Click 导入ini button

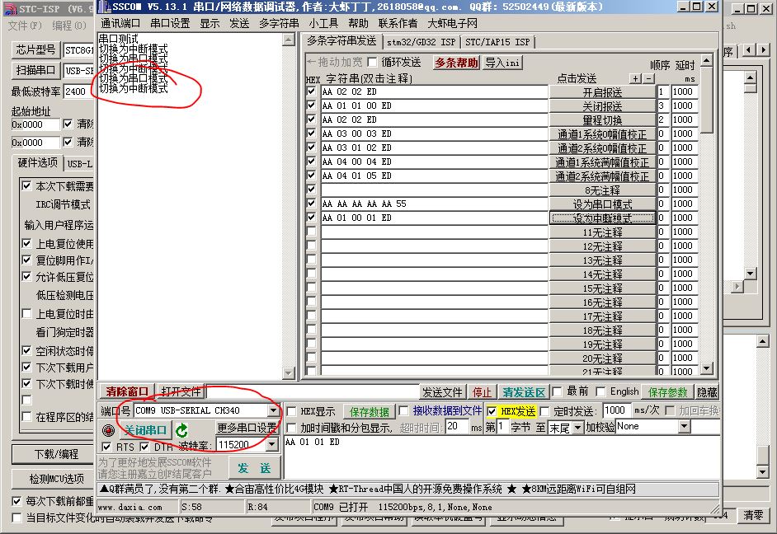point(502,63)
